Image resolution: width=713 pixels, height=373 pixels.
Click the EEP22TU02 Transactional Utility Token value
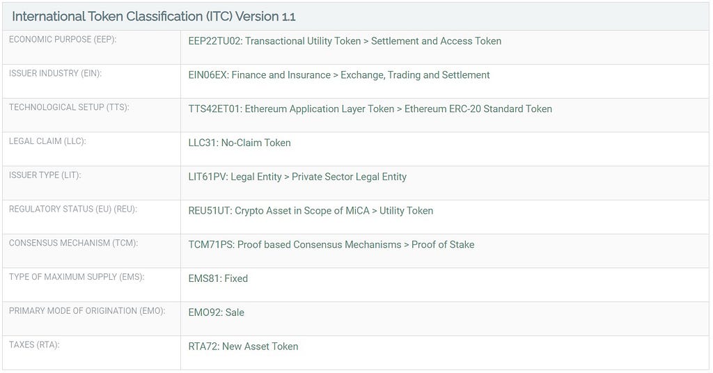pos(345,41)
